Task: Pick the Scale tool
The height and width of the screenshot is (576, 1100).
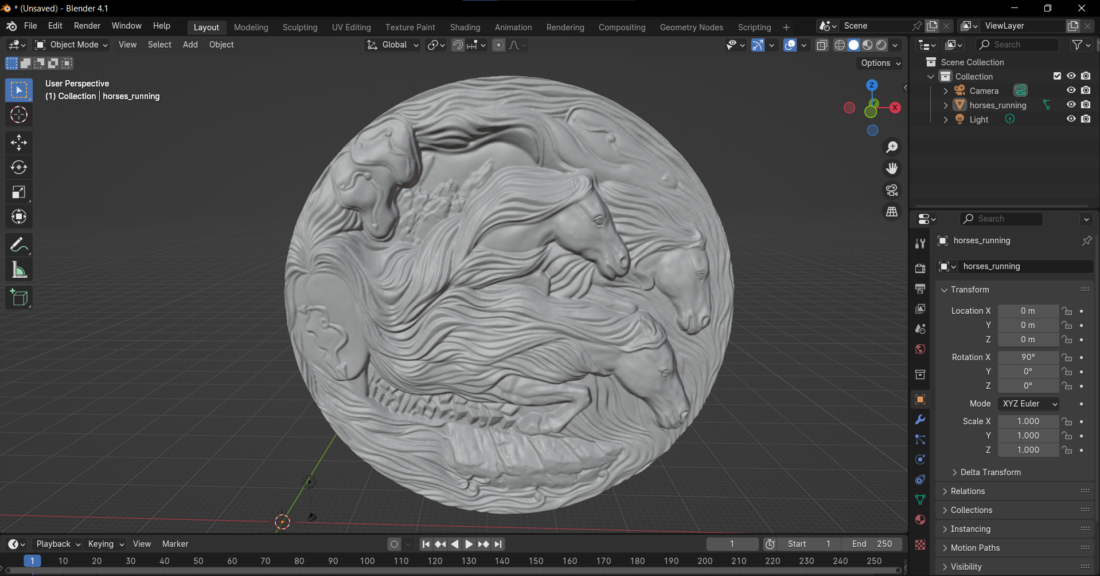Action: coord(18,192)
